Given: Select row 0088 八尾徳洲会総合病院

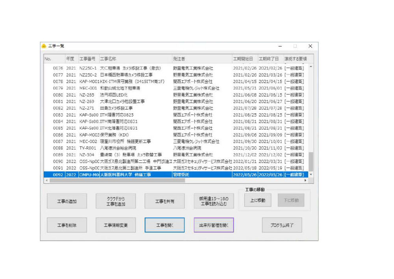Looking at the screenshot, I should pyautogui.click(x=176, y=148).
